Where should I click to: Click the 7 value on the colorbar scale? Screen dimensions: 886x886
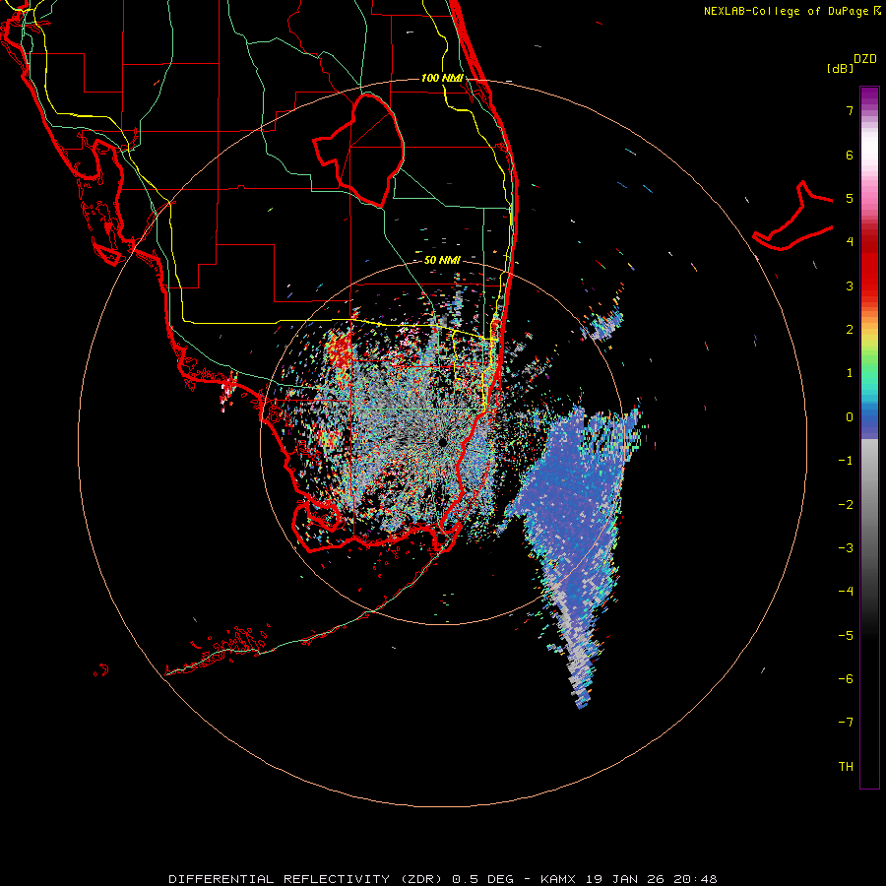[x=850, y=110]
